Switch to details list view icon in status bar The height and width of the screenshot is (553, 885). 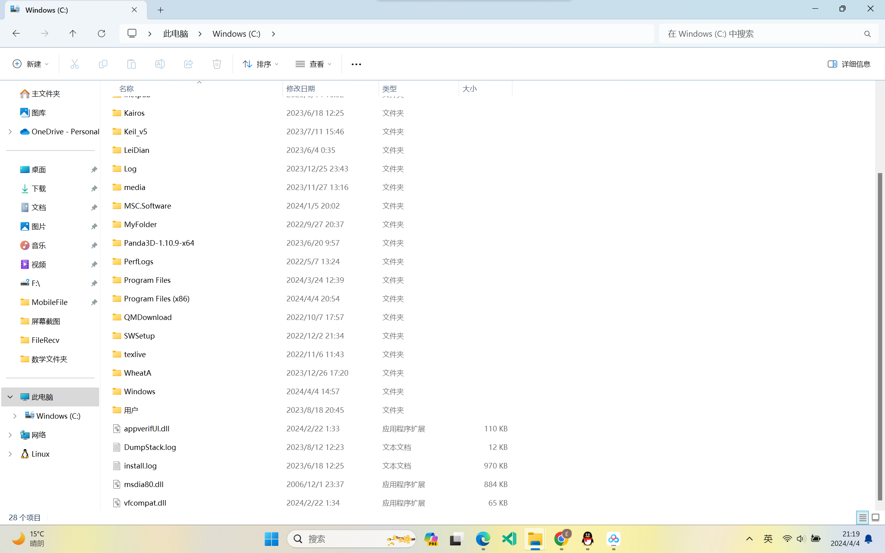tap(862, 517)
